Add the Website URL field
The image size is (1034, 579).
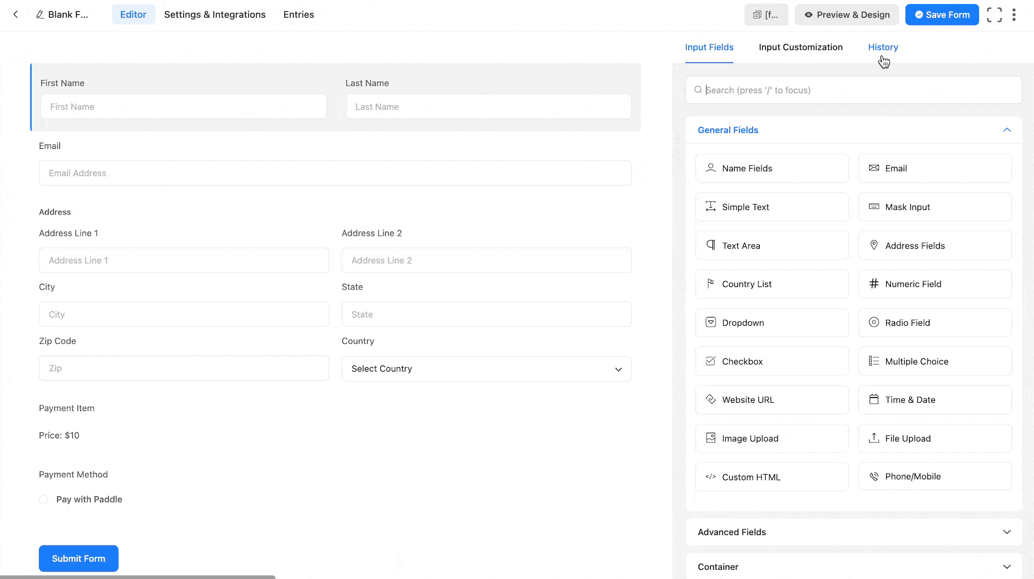(x=771, y=400)
